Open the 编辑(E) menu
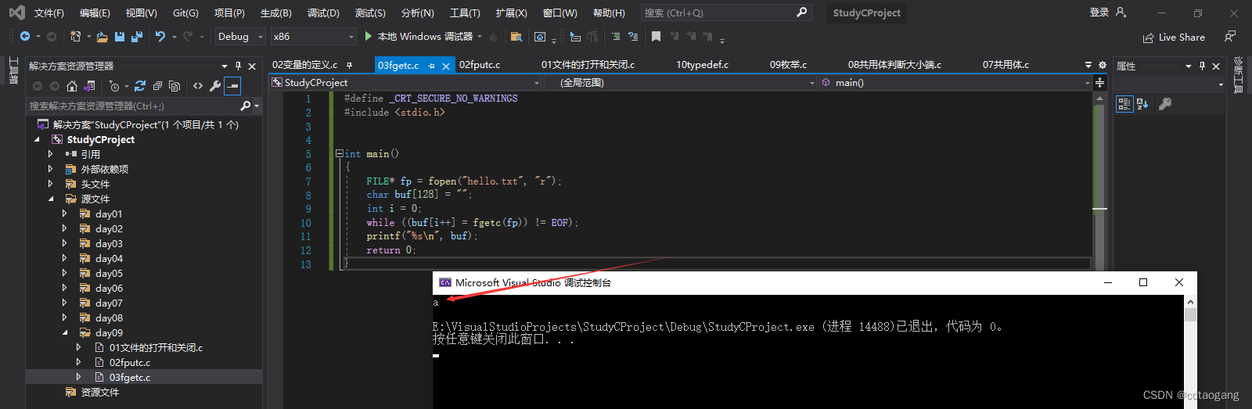 (95, 13)
